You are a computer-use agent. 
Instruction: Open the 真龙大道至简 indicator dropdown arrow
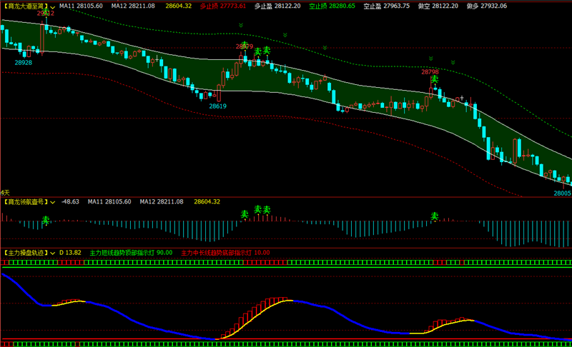[x=52, y=7]
